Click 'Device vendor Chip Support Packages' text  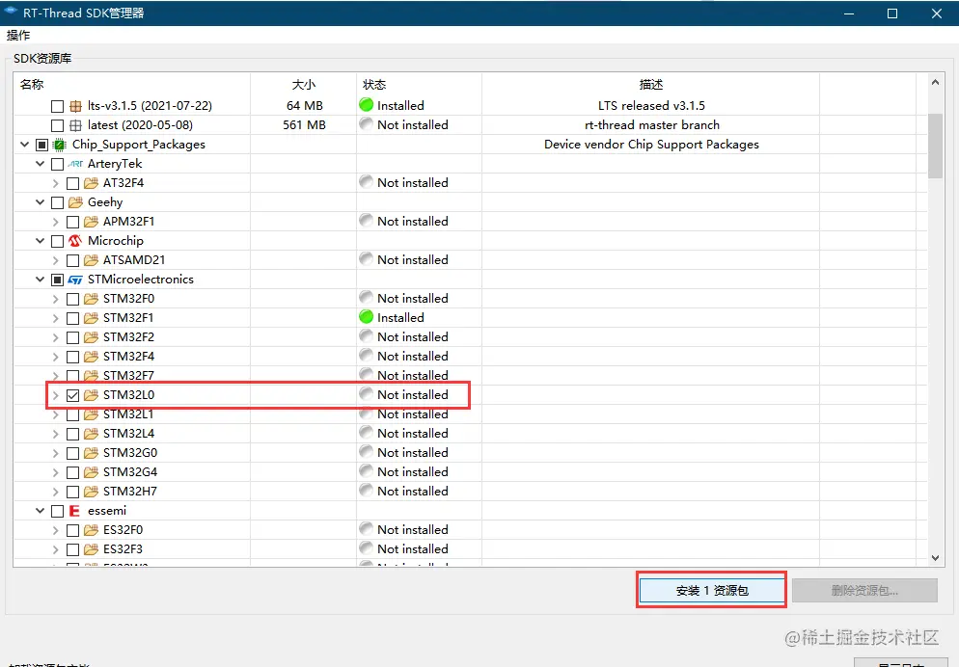[651, 145]
